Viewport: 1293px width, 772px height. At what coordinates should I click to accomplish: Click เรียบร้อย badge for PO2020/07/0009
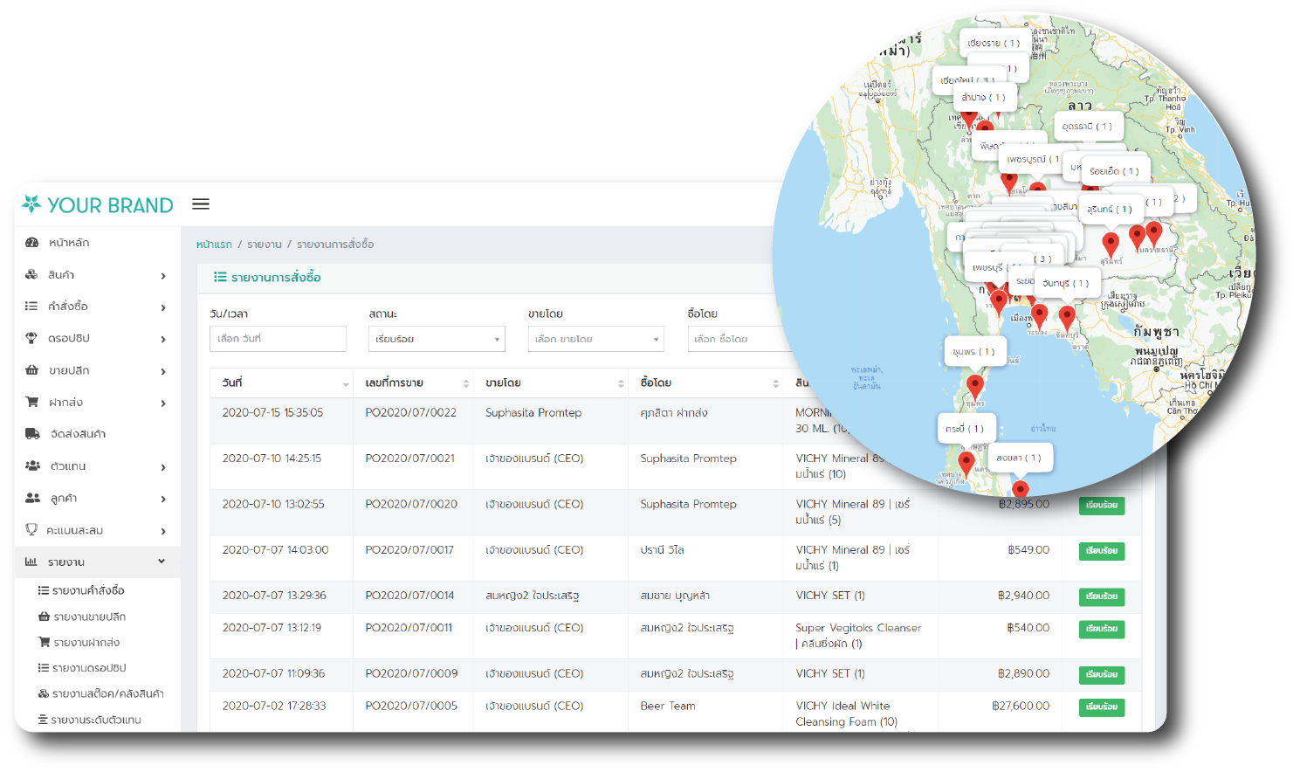coord(1102,675)
